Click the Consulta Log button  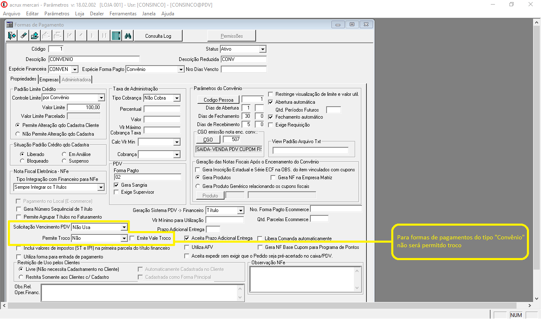[x=158, y=36]
